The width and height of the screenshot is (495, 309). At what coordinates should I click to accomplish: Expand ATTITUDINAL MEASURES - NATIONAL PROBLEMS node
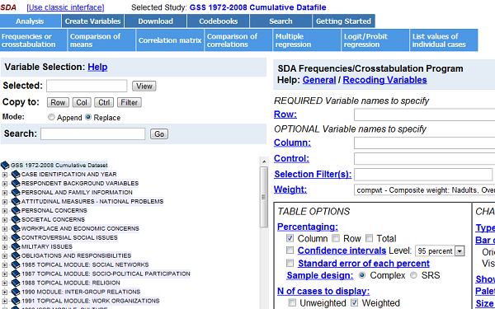[4, 202]
